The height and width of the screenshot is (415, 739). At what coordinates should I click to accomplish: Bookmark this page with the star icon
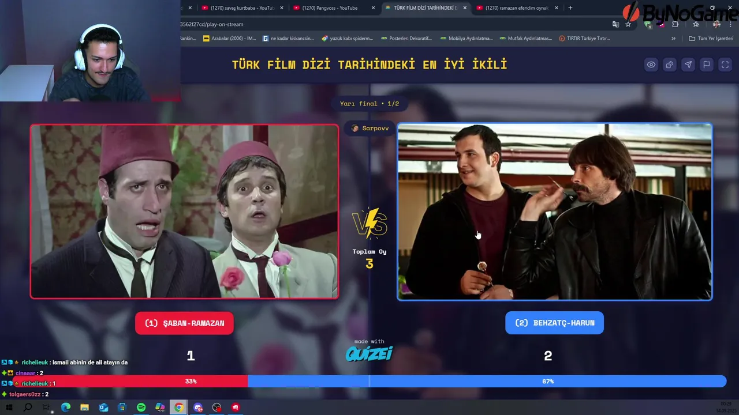tap(628, 24)
